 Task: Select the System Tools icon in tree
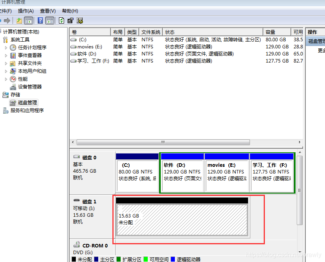(6, 40)
